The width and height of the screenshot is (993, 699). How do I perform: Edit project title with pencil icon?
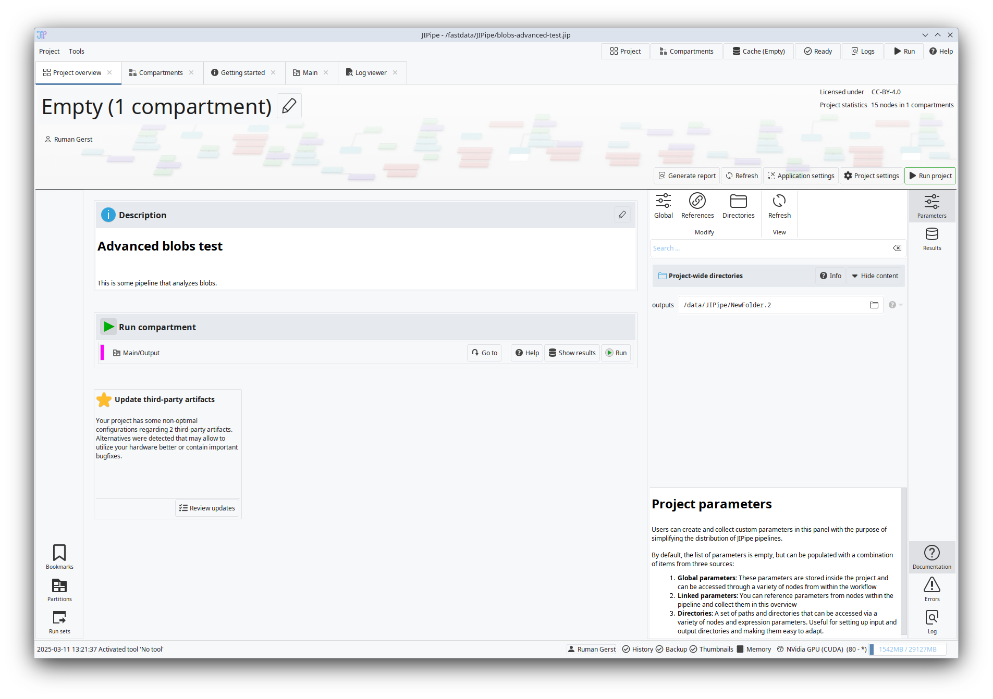click(289, 106)
